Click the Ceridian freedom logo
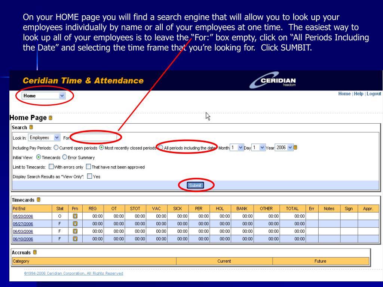The height and width of the screenshot is (287, 383). click(273, 80)
